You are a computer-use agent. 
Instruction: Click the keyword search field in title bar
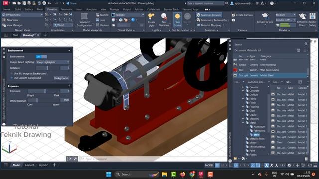[205, 3]
